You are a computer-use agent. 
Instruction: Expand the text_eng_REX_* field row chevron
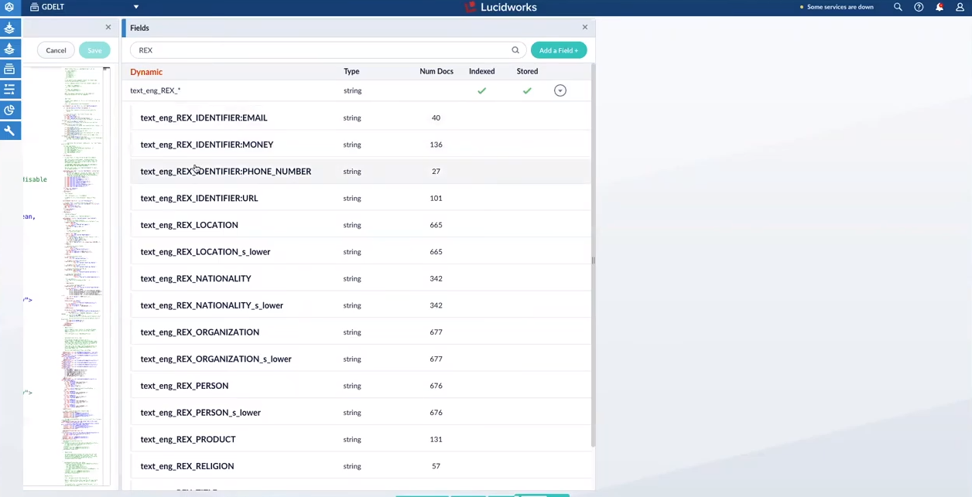pos(560,90)
